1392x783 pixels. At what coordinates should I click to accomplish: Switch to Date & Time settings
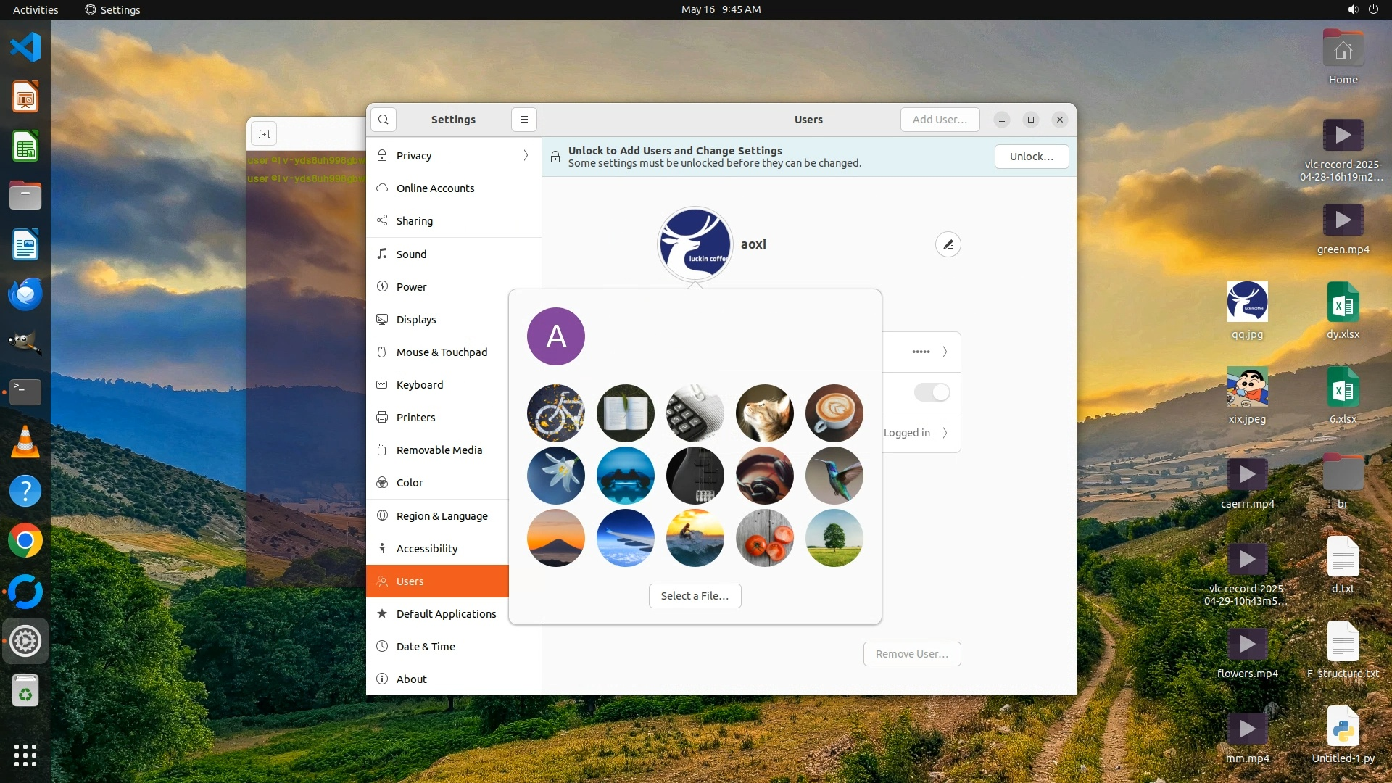coord(426,647)
